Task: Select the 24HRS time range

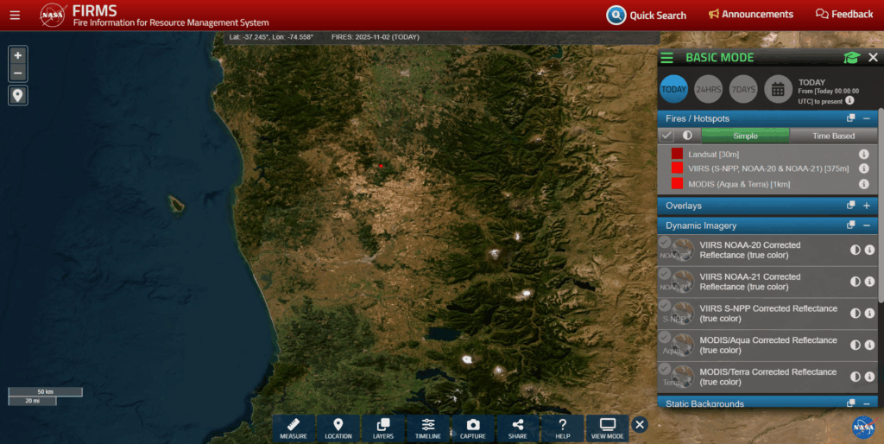Action: click(x=709, y=89)
